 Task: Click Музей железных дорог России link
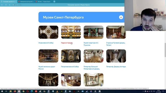coord(47,68)
